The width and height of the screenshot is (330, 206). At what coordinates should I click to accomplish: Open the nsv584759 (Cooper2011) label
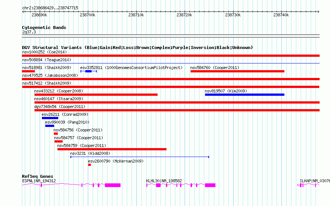tap(82, 145)
